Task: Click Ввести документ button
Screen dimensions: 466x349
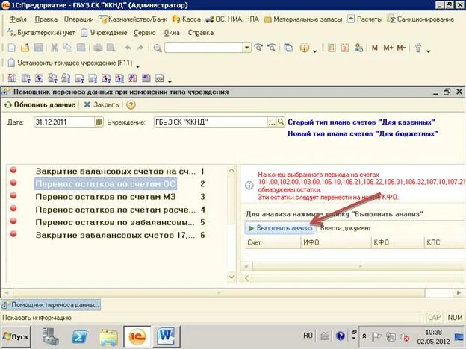Action: pos(345,228)
